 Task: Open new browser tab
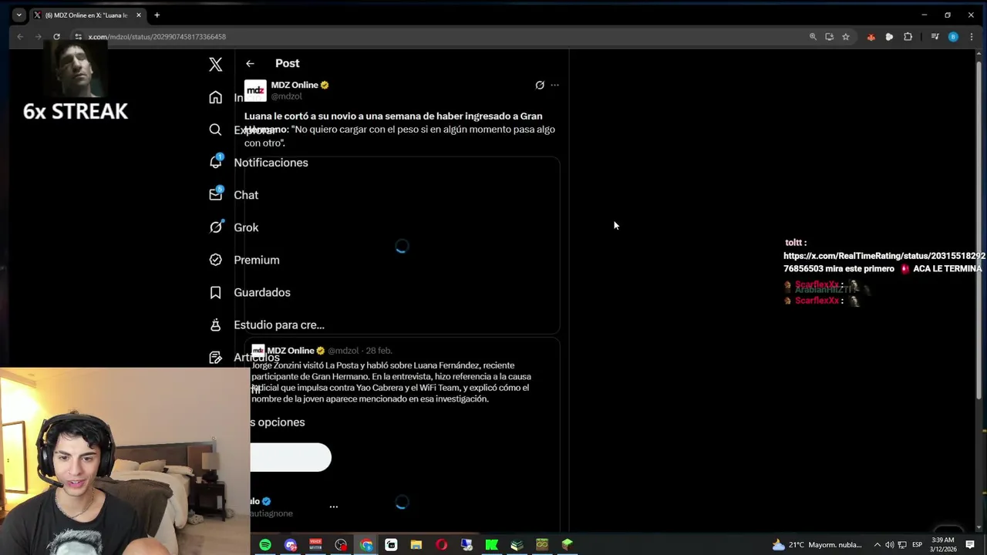pos(157,15)
